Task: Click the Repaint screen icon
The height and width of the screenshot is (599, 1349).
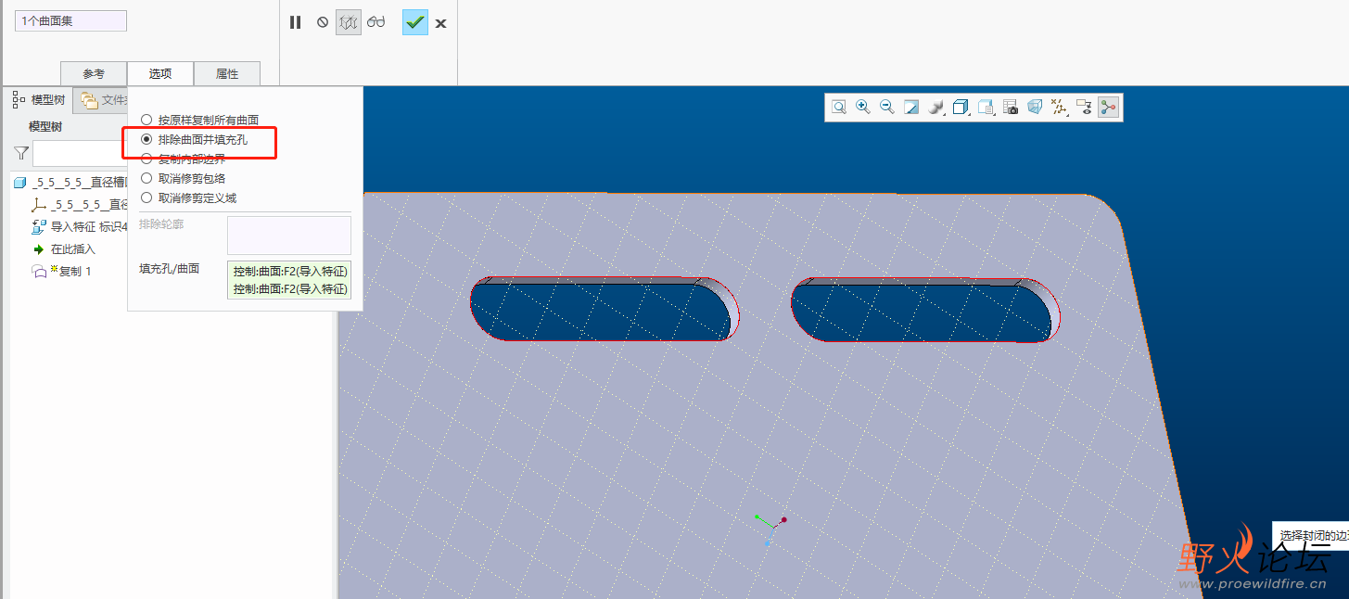Action: (x=911, y=108)
